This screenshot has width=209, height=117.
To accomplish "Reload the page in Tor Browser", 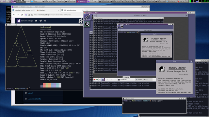I will pos(22,15).
